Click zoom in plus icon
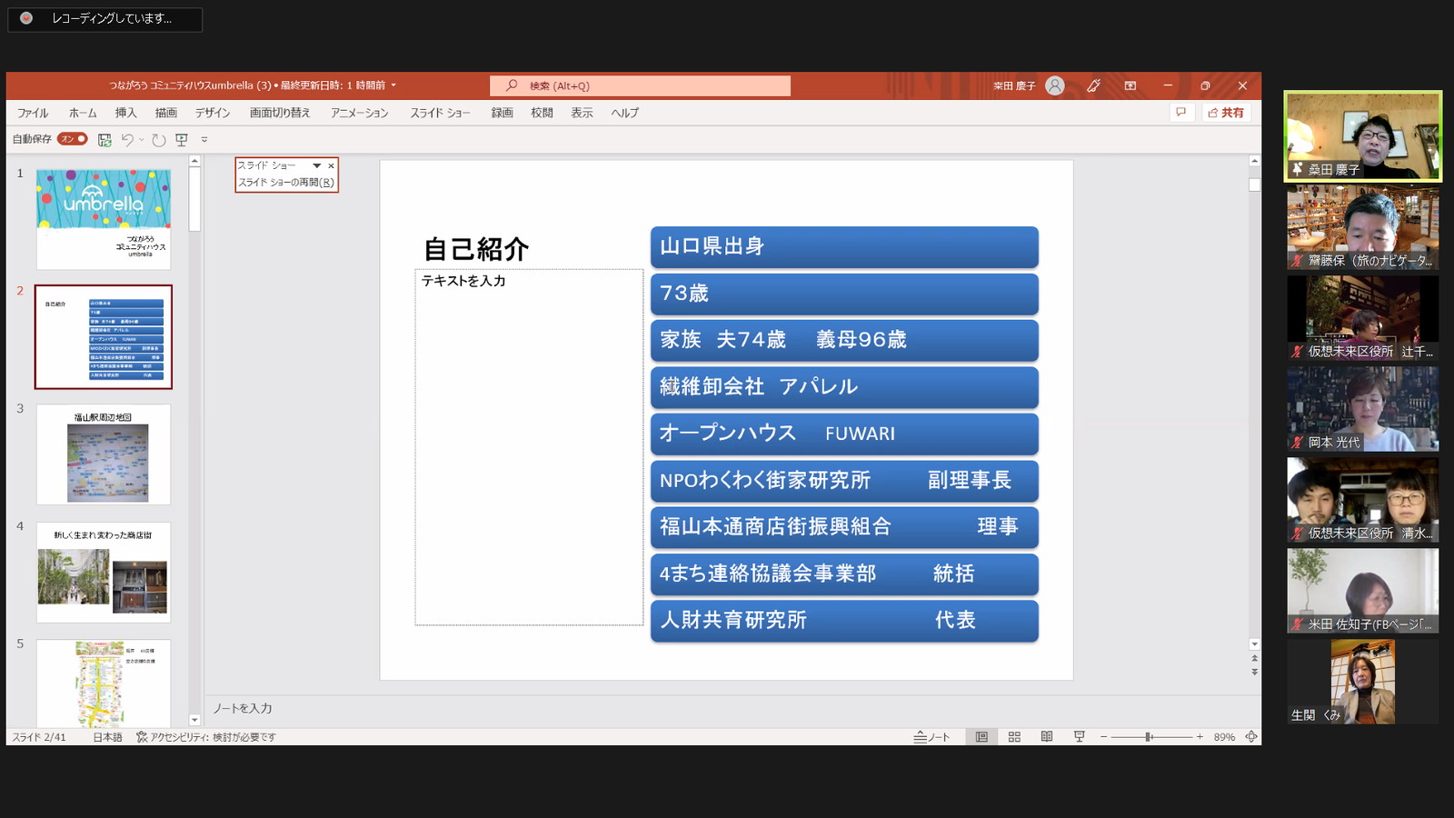This screenshot has height=818, width=1454. 1200,737
